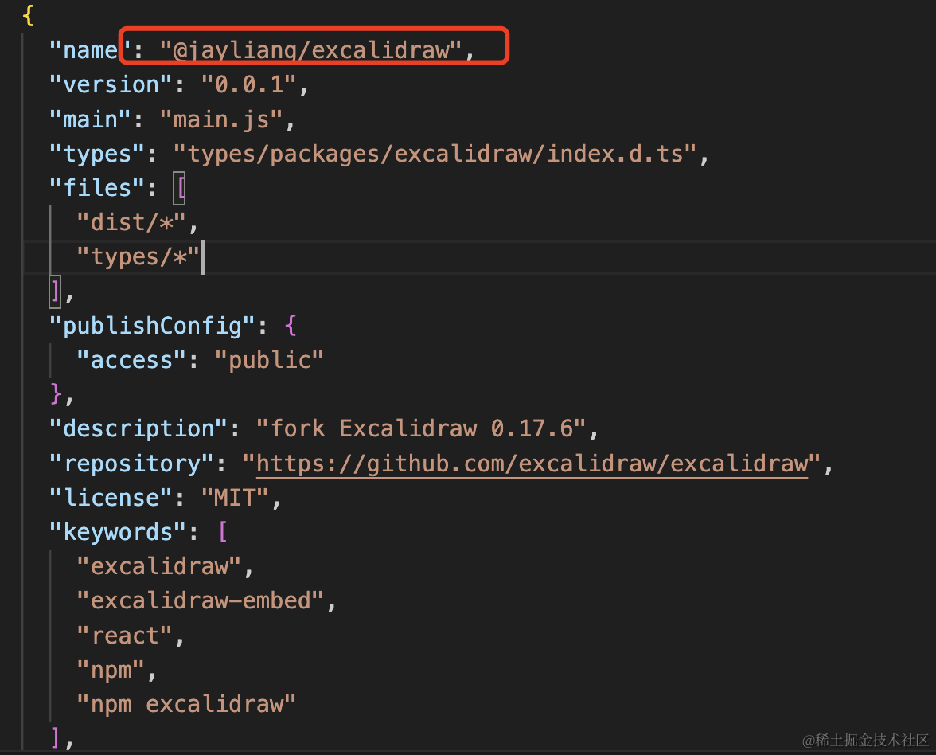936x755 pixels.
Task: Click the closing bracket of keywords array
Action: click(x=56, y=738)
